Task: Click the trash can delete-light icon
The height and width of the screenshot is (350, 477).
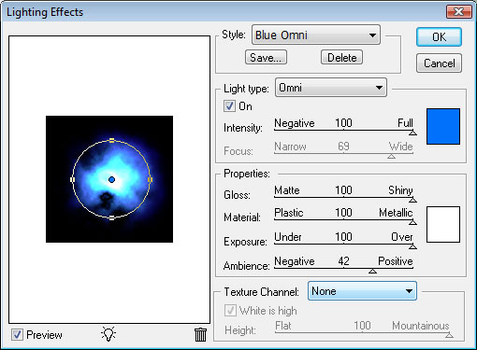Action: pos(200,334)
